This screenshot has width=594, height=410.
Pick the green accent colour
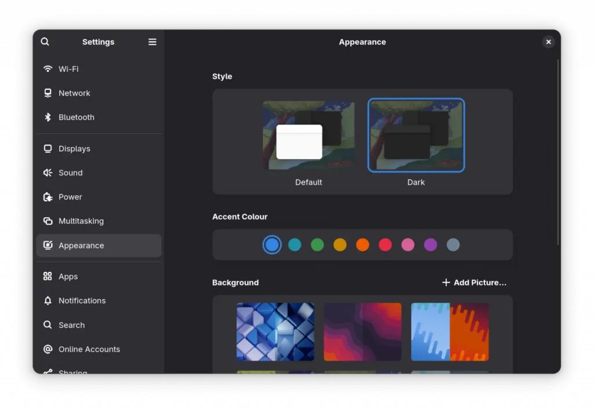tap(317, 245)
